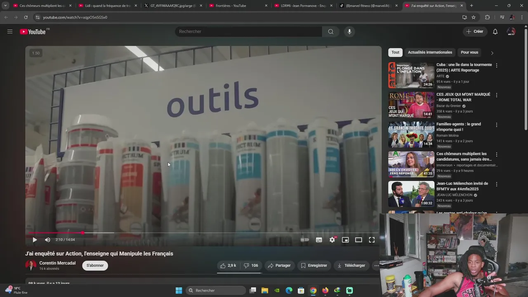Switch to theater mode
Viewport: 528px width, 297px height.
pos(358,240)
